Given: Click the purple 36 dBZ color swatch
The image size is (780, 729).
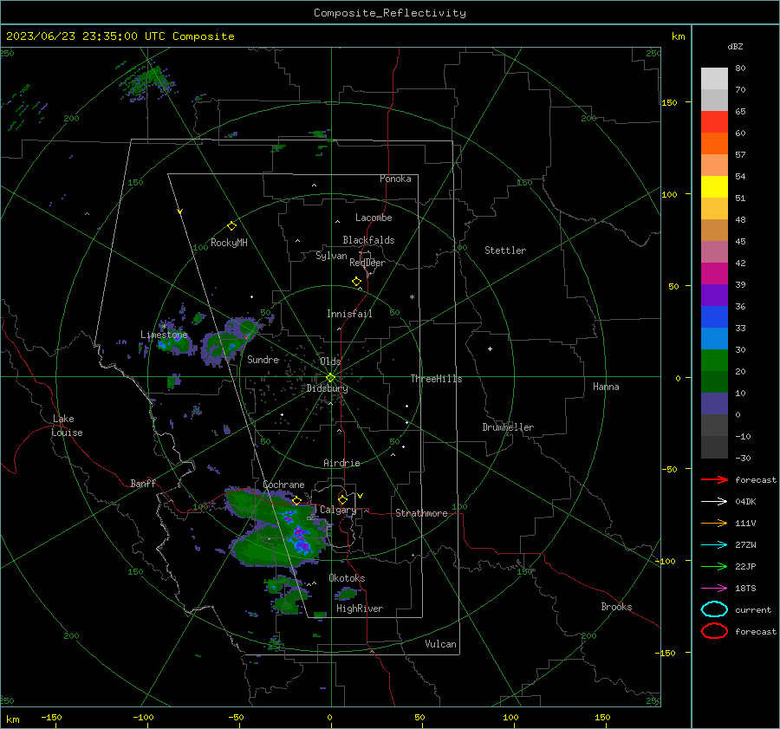Looking at the screenshot, I should [x=714, y=295].
